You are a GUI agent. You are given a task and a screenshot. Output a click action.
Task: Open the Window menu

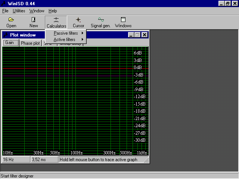coord(37,11)
